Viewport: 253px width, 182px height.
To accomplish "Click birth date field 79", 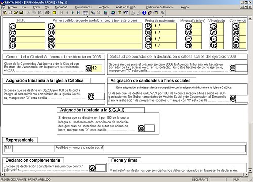I will pos(164,32).
